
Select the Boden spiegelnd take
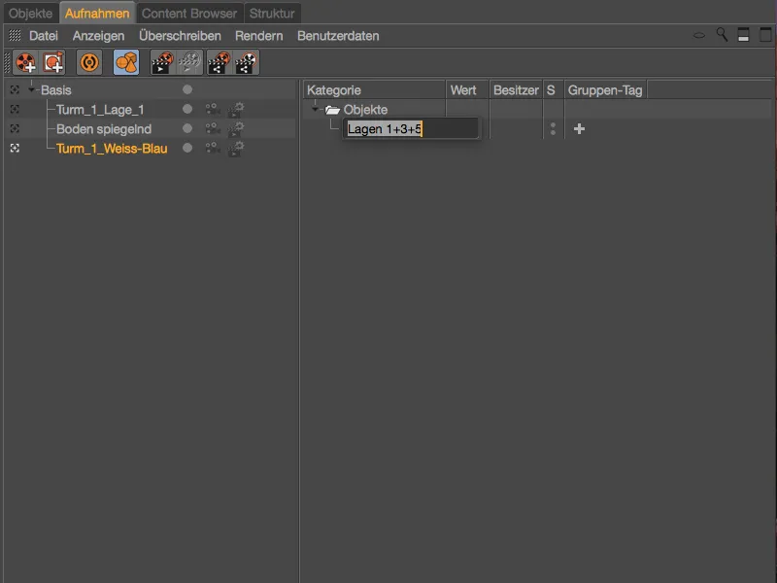pyautogui.click(x=104, y=129)
